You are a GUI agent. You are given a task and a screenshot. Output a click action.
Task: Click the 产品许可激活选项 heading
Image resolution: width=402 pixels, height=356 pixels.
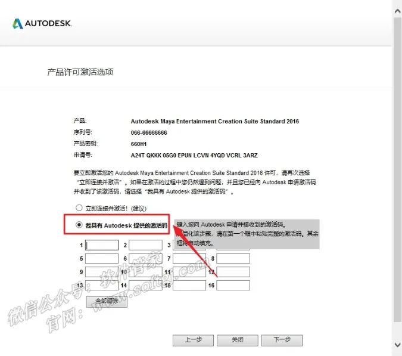pyautogui.click(x=80, y=72)
